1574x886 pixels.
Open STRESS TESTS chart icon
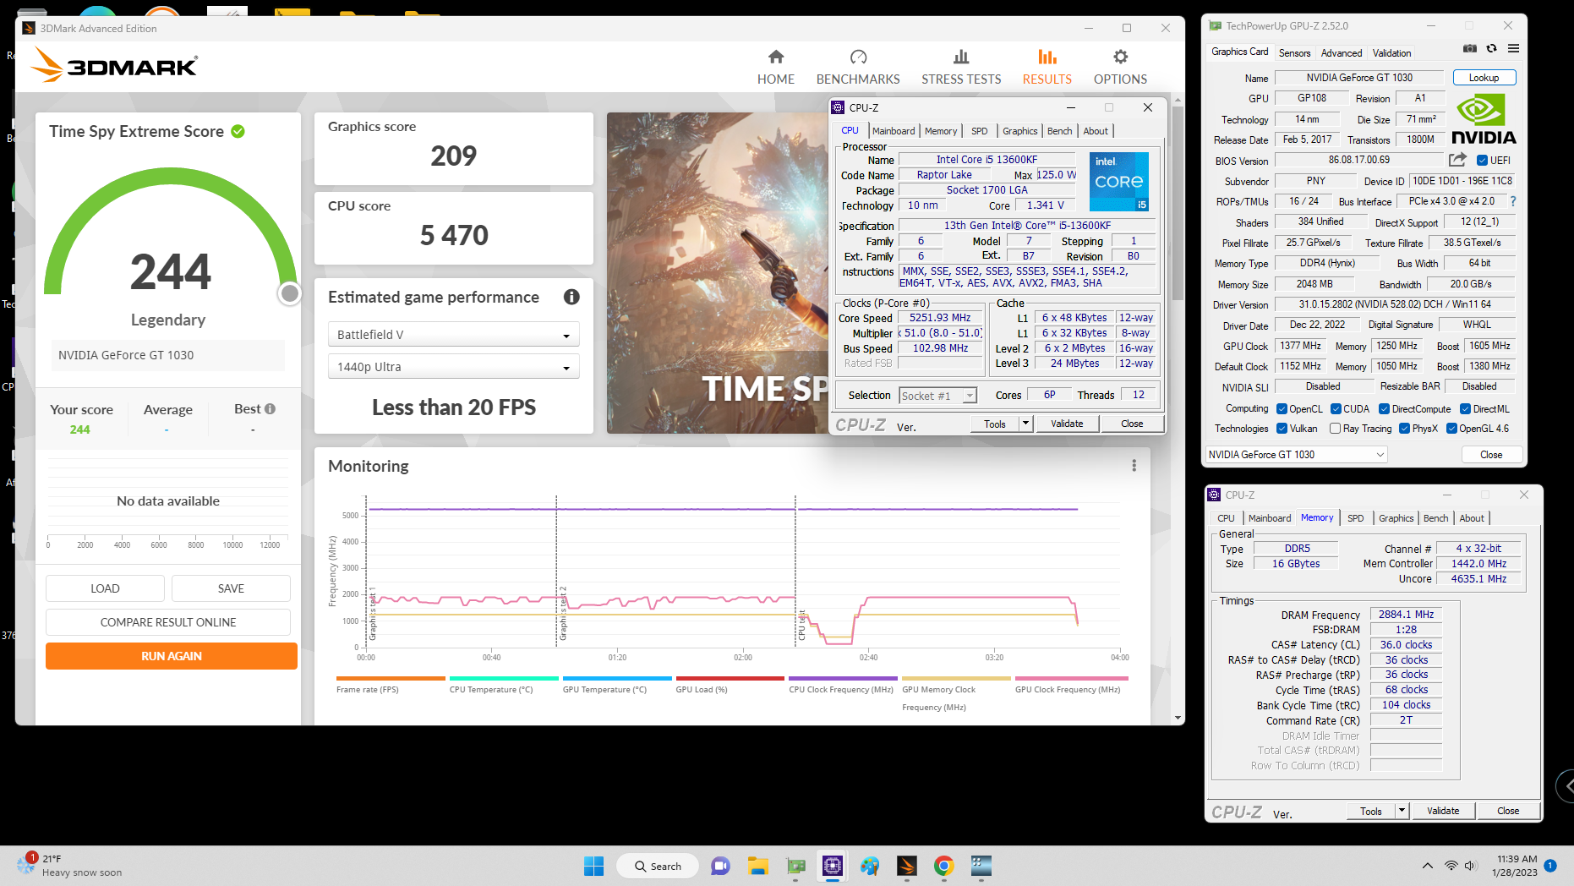961,57
